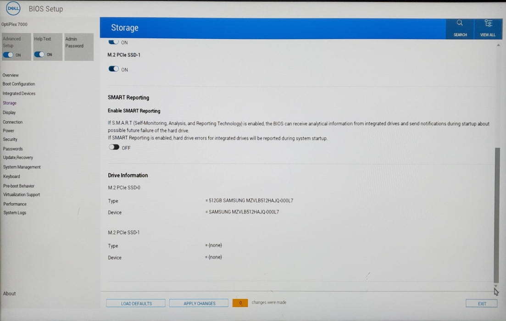
Task: Go to Boot Configuration
Action: point(19,84)
